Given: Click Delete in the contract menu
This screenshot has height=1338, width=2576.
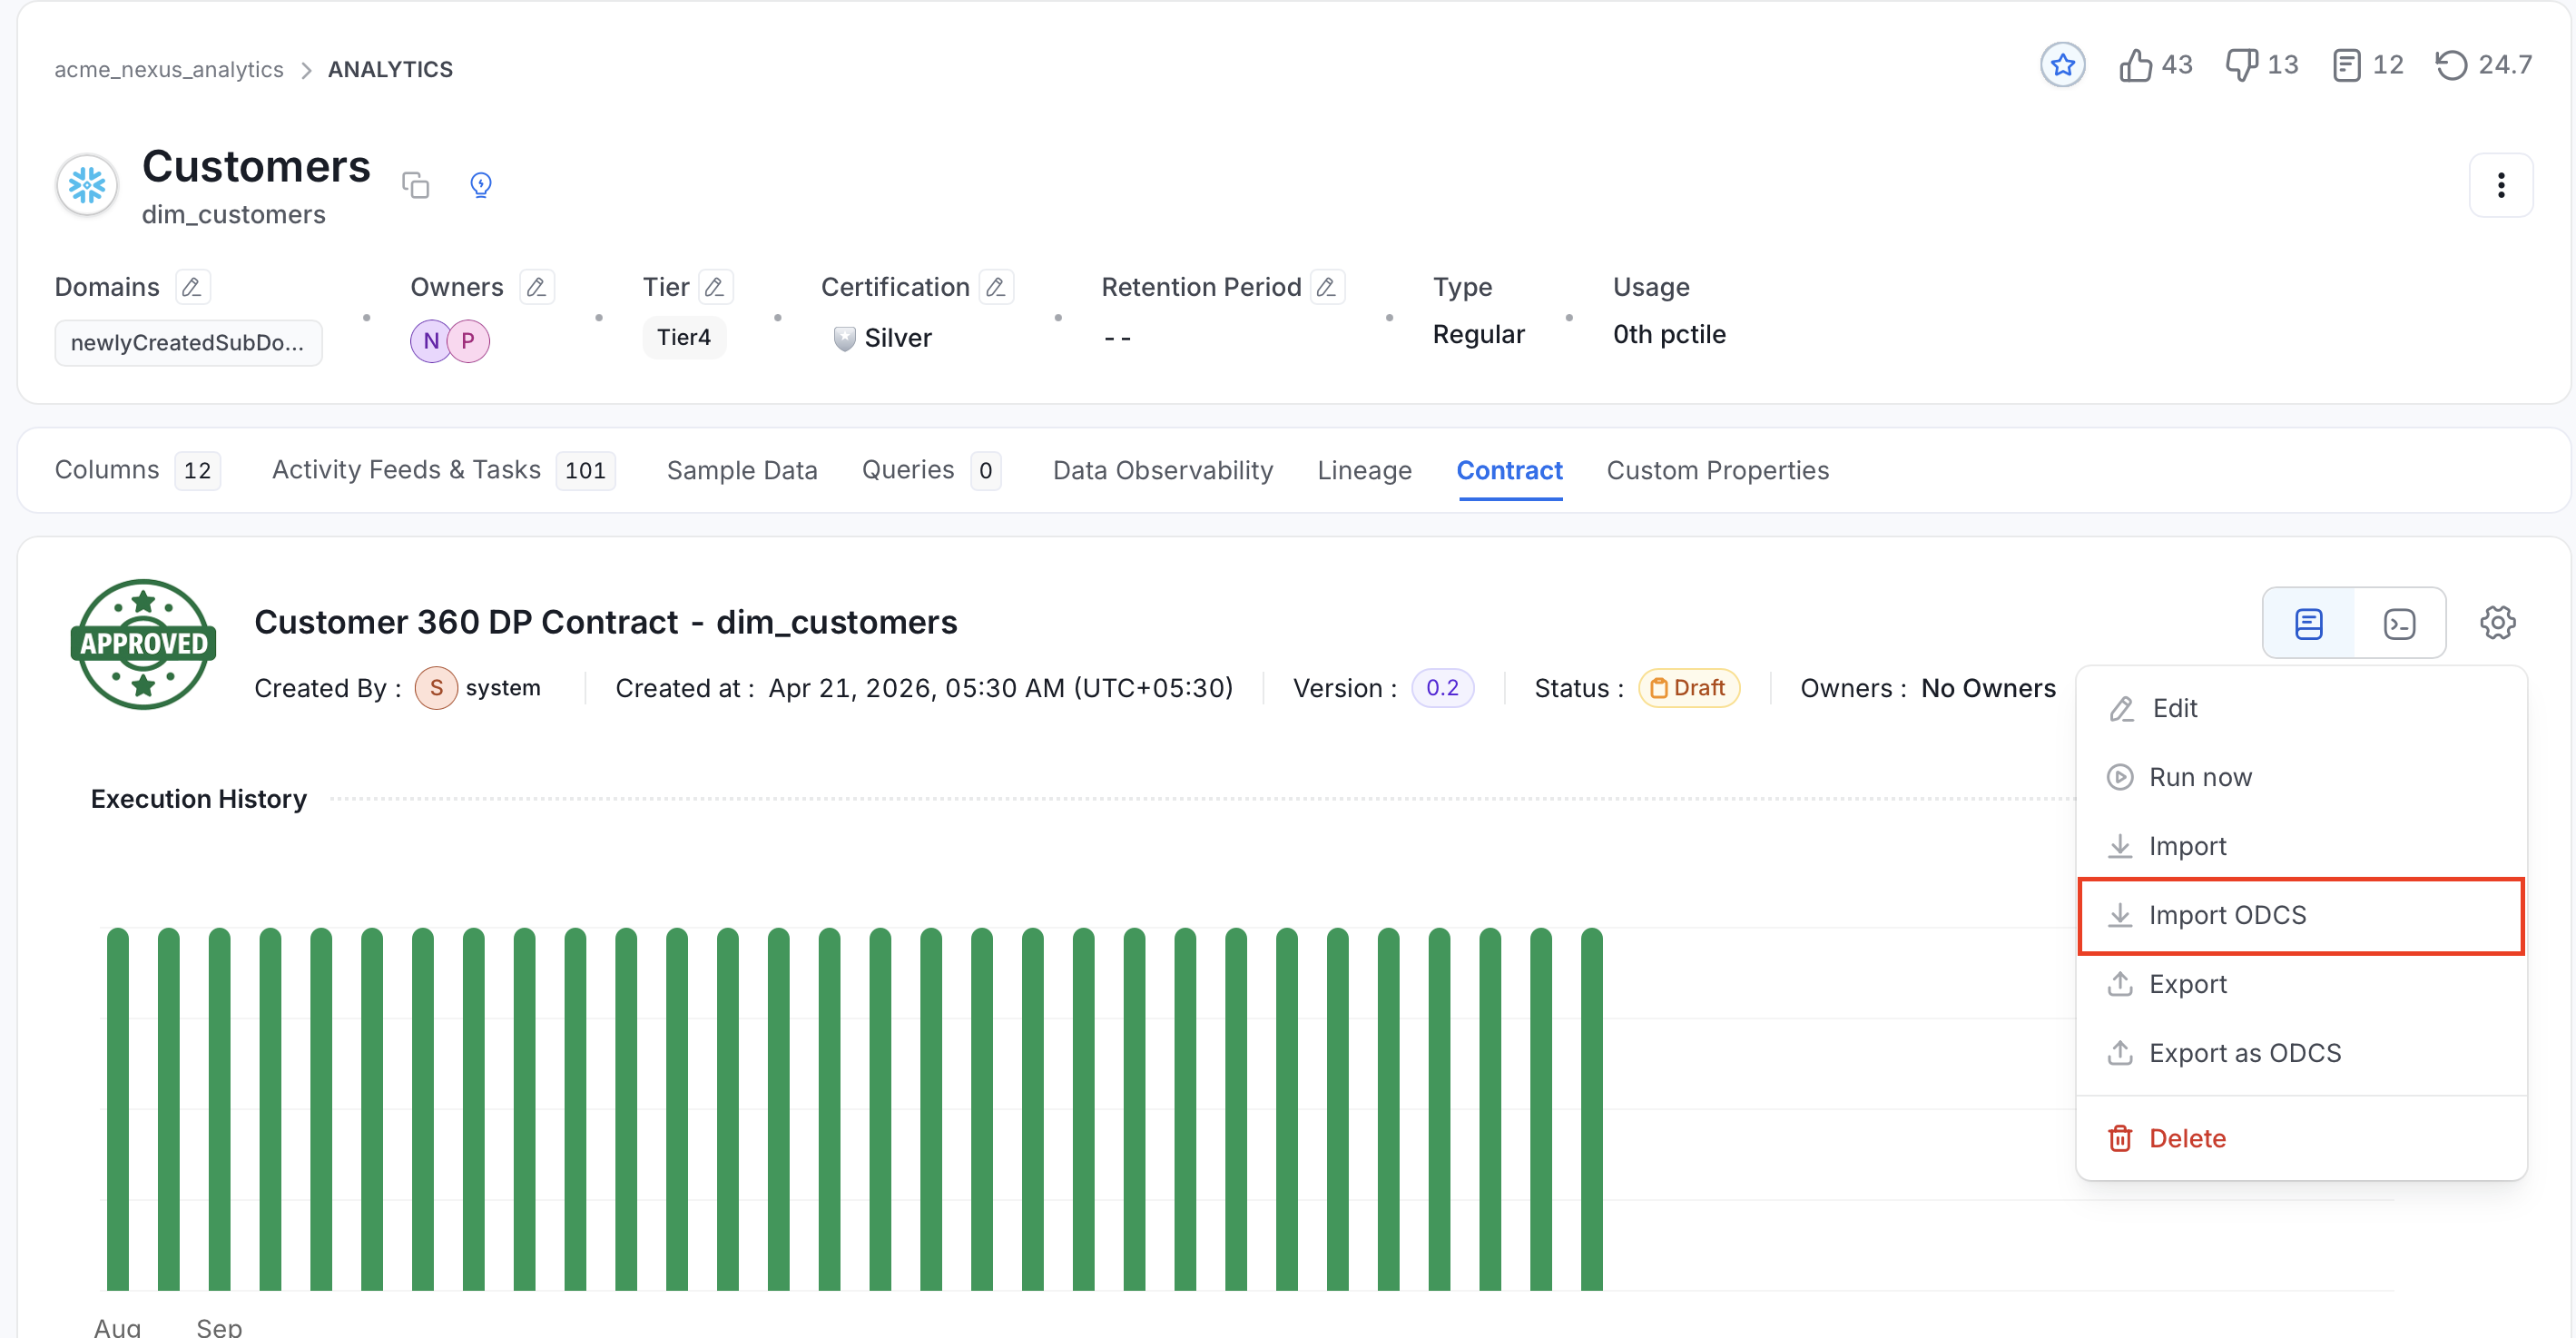Looking at the screenshot, I should [2300, 1138].
